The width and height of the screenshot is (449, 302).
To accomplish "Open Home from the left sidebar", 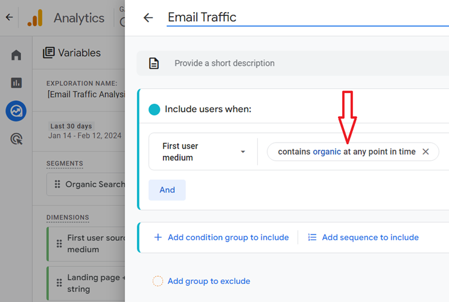I will pos(16,55).
